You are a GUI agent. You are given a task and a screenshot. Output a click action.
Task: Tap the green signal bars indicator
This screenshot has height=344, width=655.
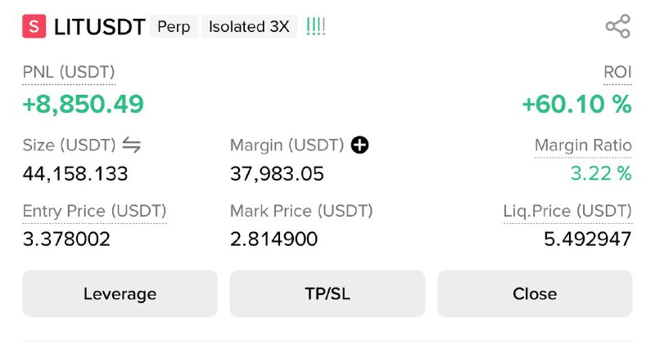(x=315, y=26)
